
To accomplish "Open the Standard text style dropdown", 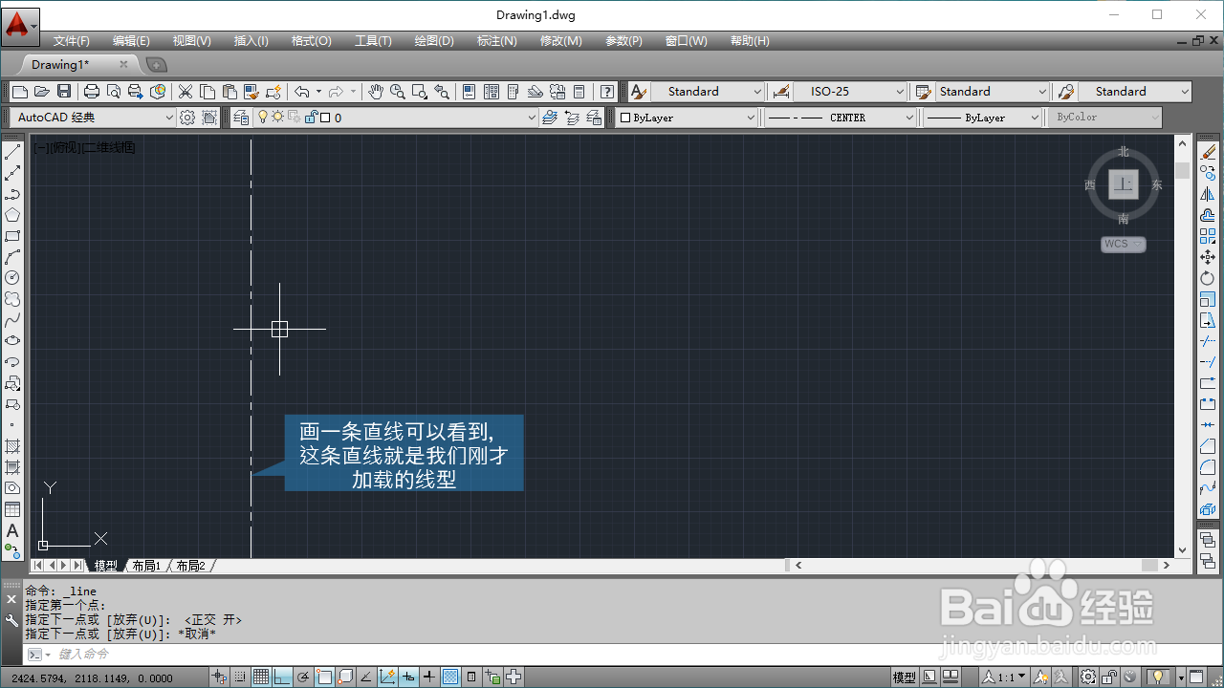I will tap(708, 92).
